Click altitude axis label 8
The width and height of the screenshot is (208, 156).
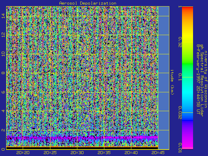[x=3, y=73]
